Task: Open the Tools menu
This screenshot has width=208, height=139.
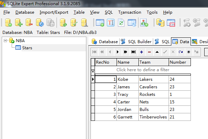Action: (152, 12)
